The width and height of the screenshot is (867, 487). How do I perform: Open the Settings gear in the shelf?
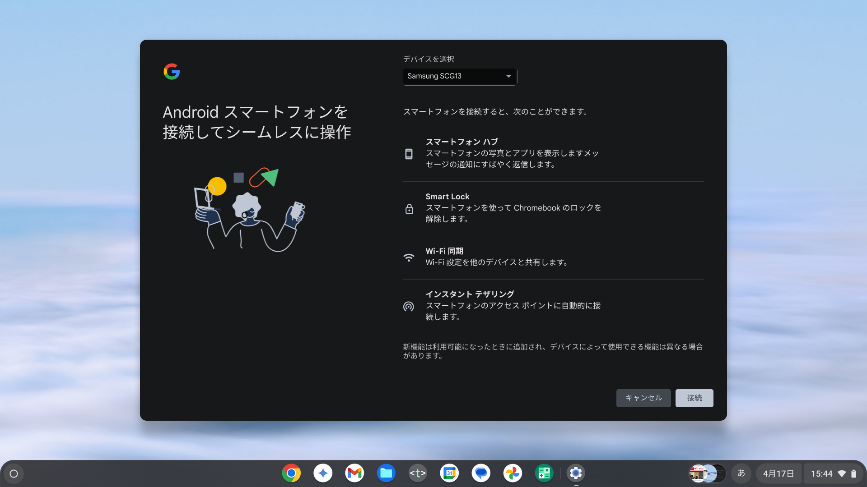pyautogui.click(x=576, y=473)
